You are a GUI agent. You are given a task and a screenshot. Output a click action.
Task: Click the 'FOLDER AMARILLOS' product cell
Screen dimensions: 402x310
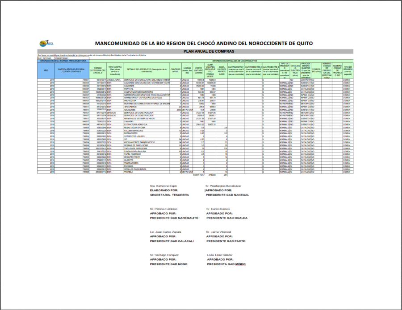click(x=147, y=131)
